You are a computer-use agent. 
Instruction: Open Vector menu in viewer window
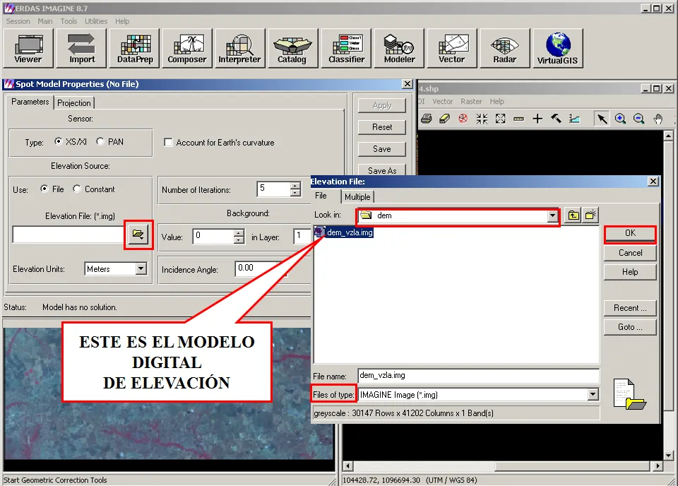[x=443, y=101]
